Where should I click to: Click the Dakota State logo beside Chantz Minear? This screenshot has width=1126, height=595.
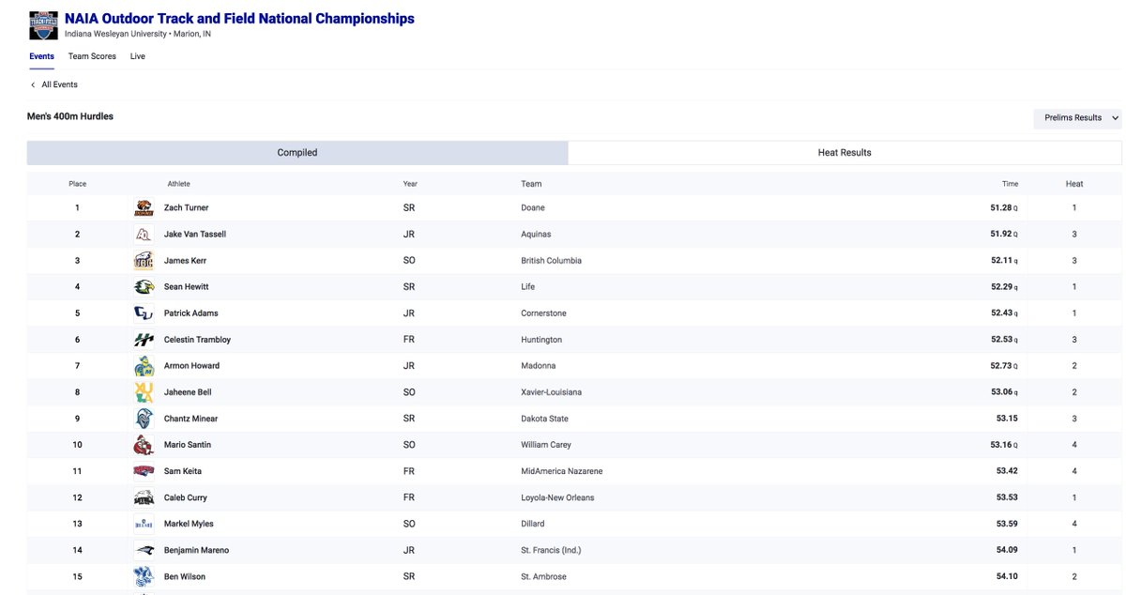(x=144, y=419)
